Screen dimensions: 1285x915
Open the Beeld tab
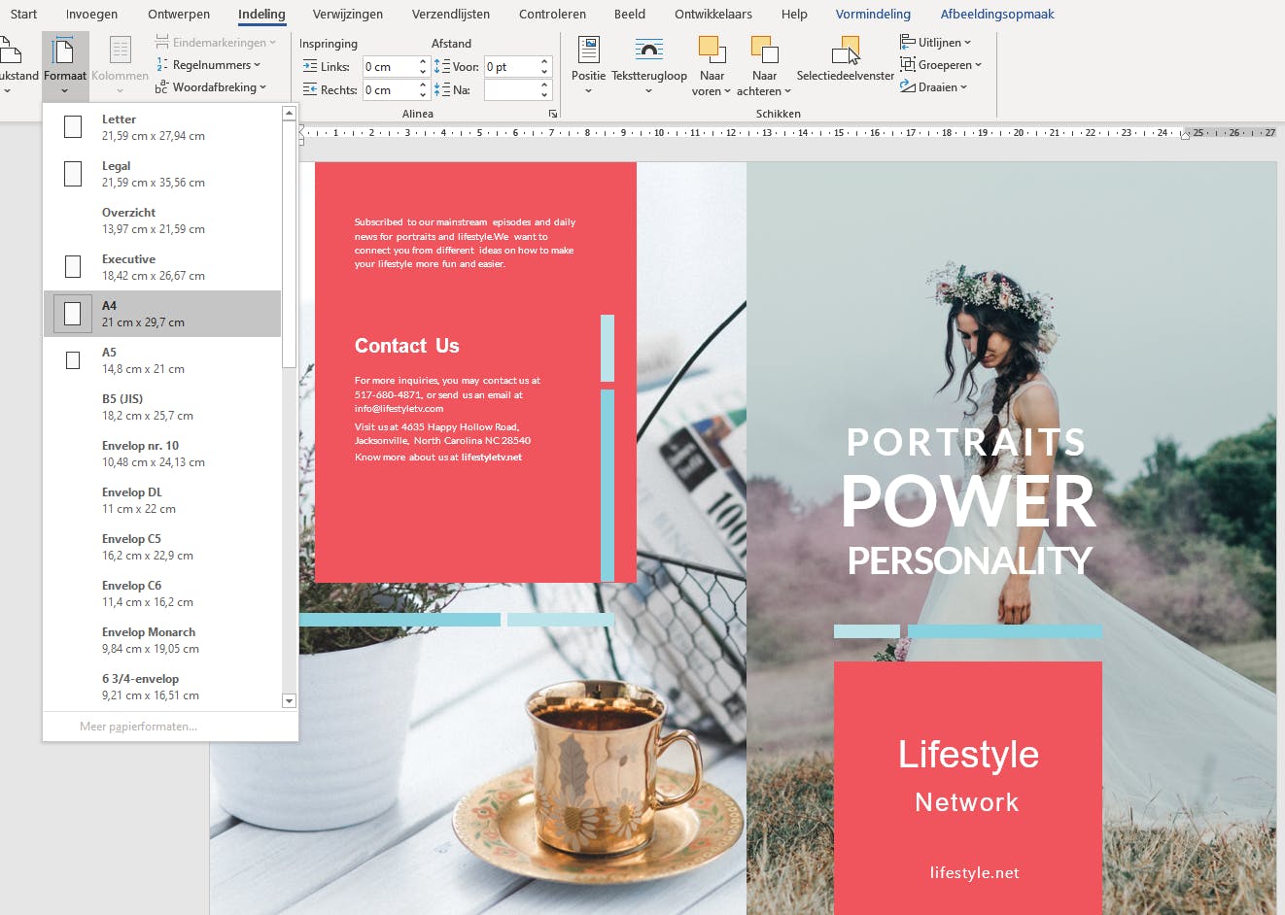[x=630, y=14]
